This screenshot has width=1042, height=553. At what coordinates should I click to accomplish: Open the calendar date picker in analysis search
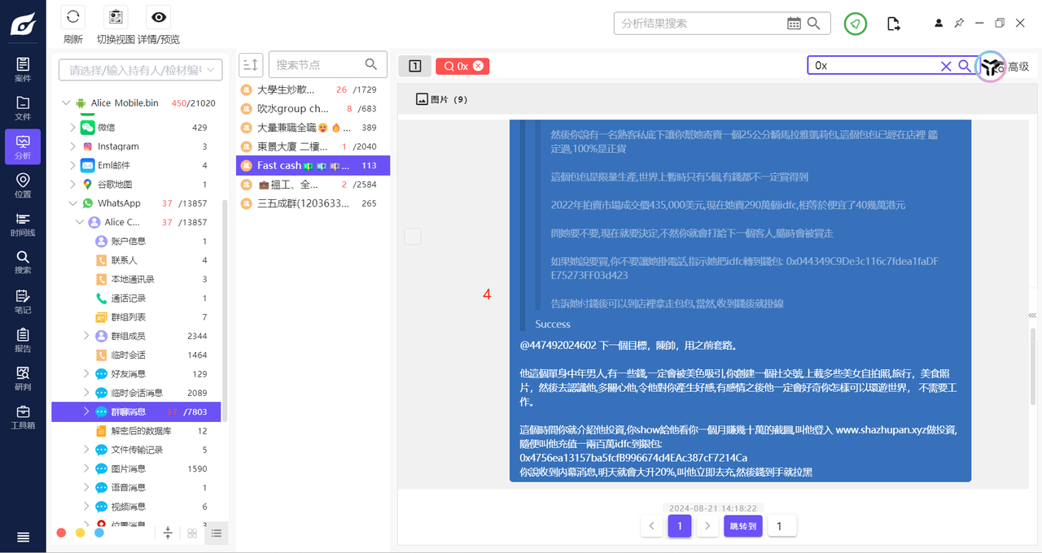[x=794, y=24]
